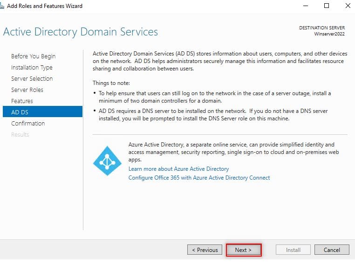The width and height of the screenshot is (355, 265).
Task: Open Learn more about Azure Active Directory
Action: point(178,169)
